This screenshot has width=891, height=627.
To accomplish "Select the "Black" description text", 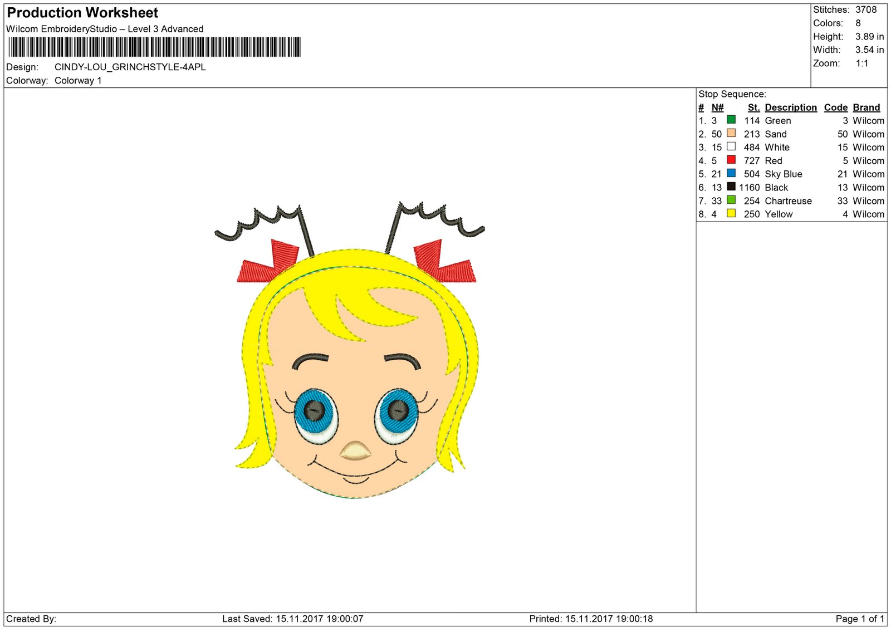I will pos(776,188).
